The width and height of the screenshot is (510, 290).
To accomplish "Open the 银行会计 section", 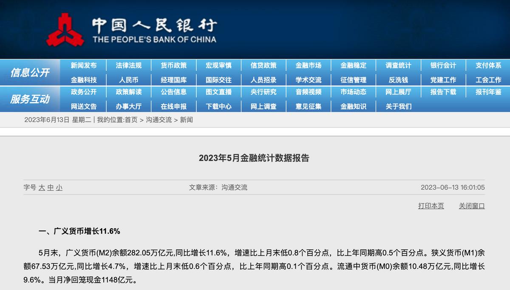I will pos(444,65).
